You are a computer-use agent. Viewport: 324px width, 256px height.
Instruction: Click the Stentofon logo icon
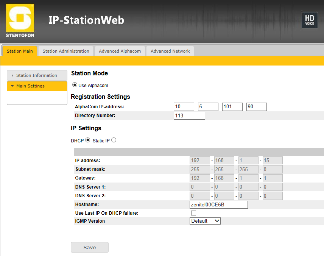coord(20,21)
